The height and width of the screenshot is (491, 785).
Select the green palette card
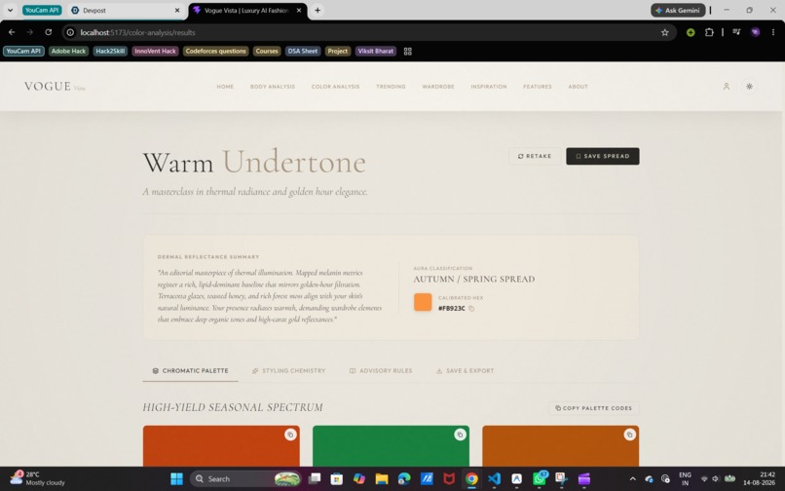pos(391,446)
